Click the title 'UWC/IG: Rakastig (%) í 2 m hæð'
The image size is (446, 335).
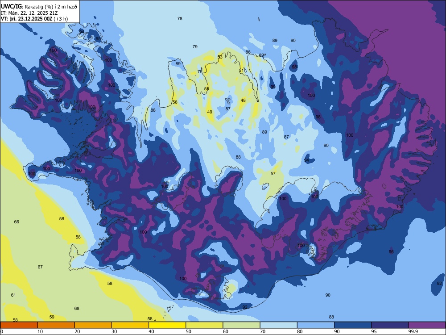click(39, 6)
